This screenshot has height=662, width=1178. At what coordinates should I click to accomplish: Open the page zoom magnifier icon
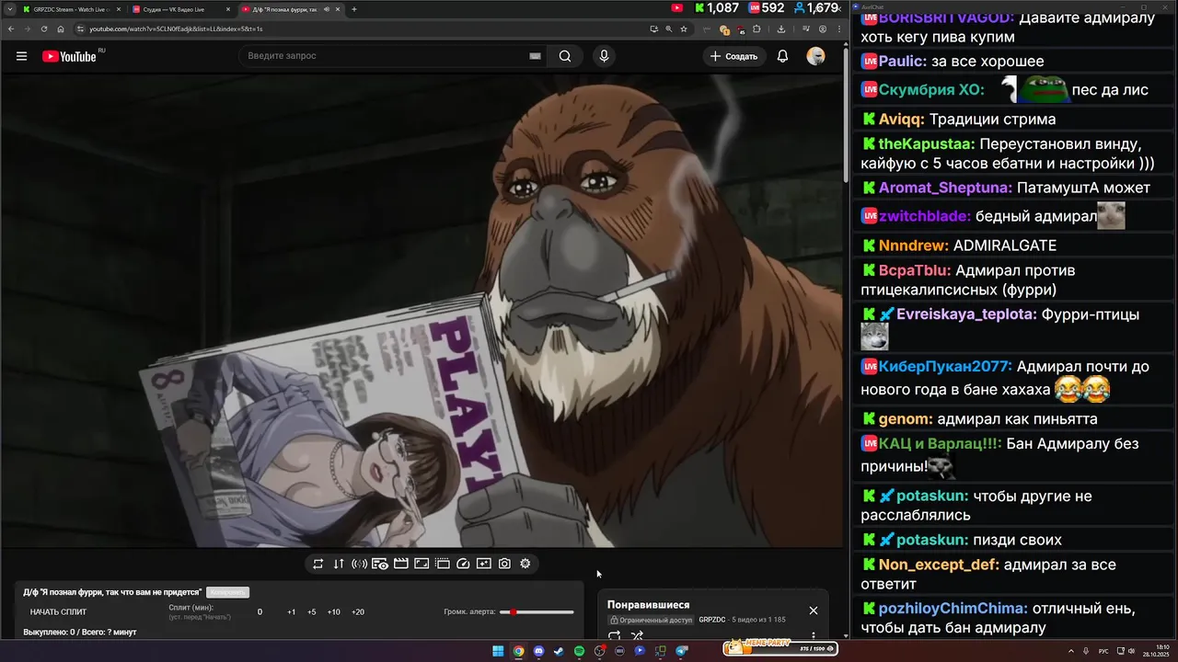pyautogui.click(x=669, y=29)
